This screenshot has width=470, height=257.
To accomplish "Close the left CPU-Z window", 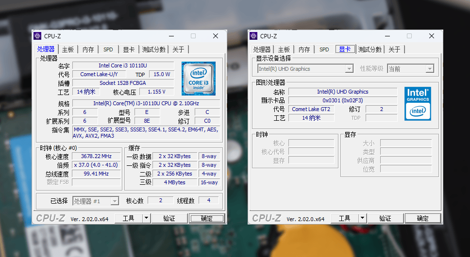I will click(x=216, y=36).
